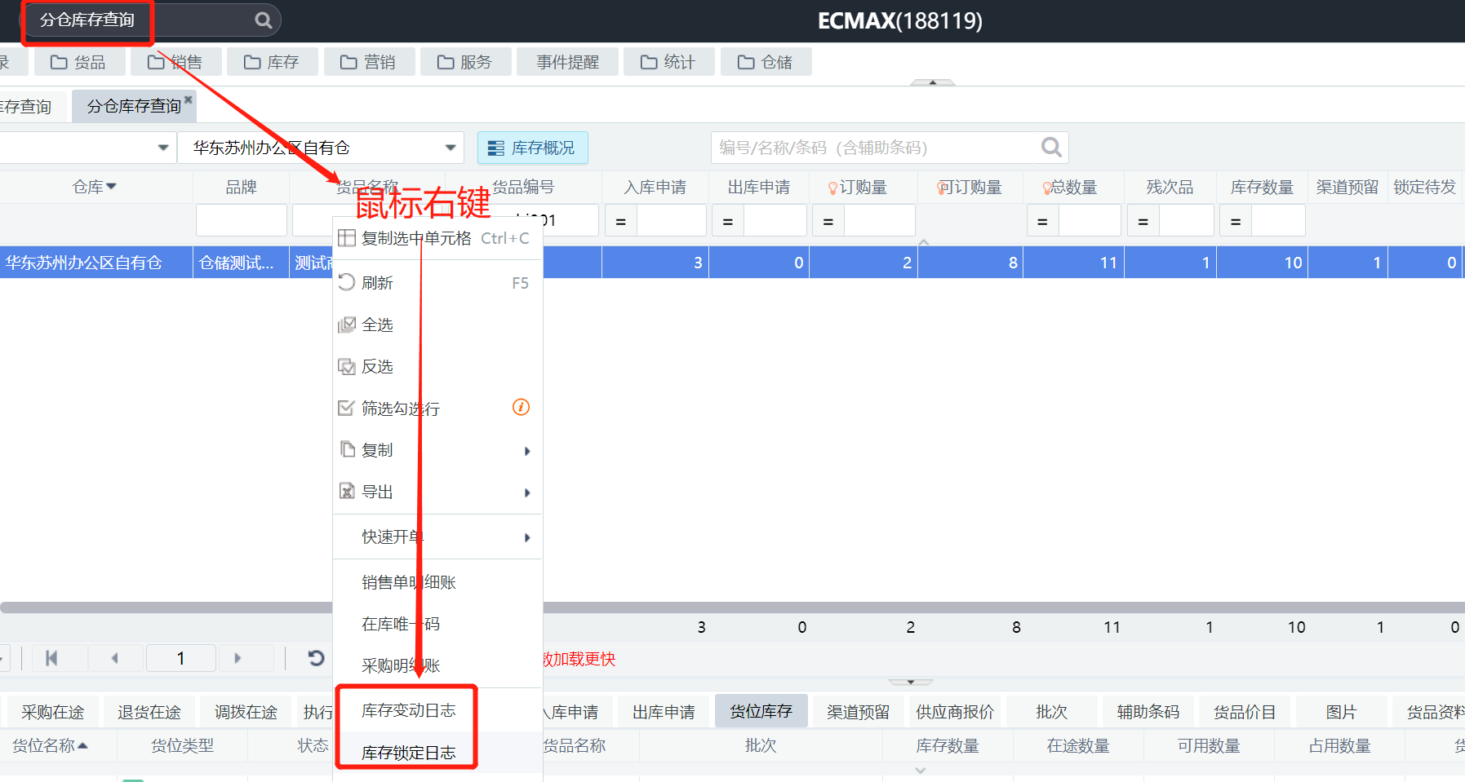Go to the previous page arrow
The width and height of the screenshot is (1465, 782).
click(x=114, y=658)
